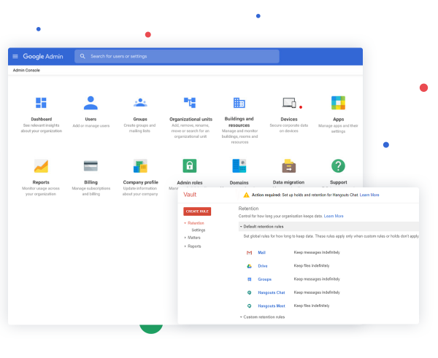Open the Groups retention rule link

pyautogui.click(x=264, y=279)
